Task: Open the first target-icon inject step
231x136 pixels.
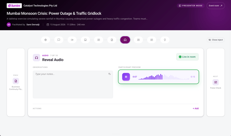Action: tap(46, 40)
